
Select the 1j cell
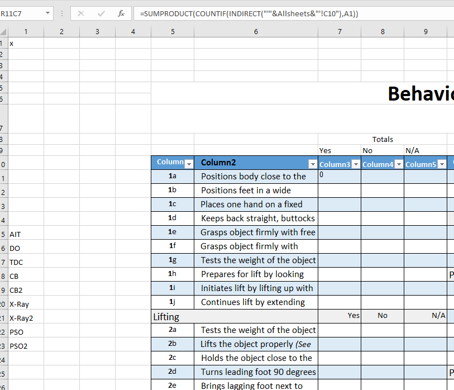click(x=173, y=302)
